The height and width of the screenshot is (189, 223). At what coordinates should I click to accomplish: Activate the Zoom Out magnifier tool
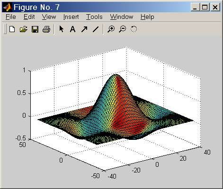123,29
